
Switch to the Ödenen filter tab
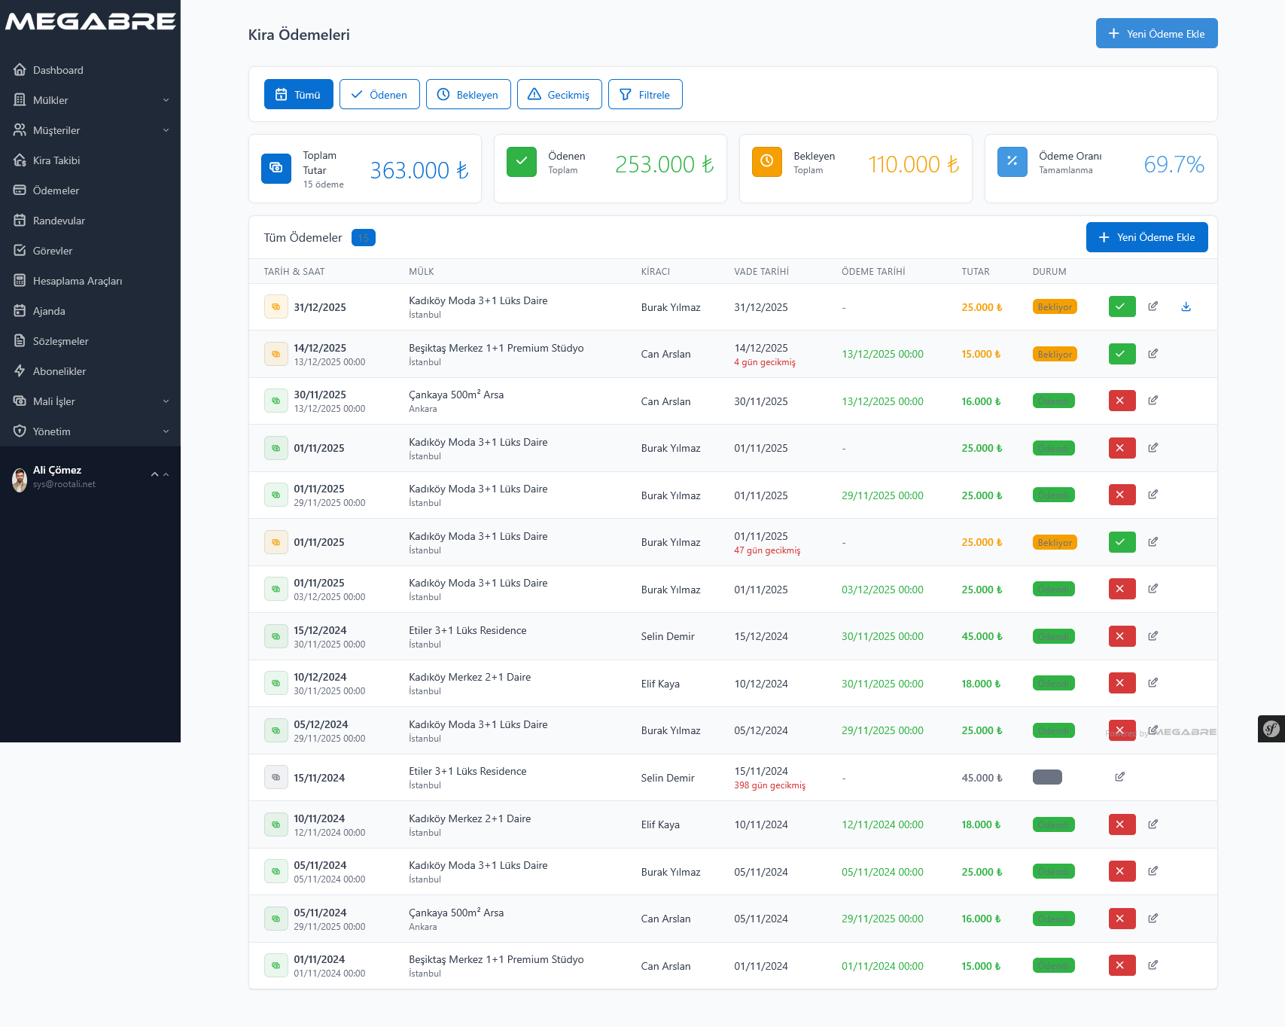coord(379,94)
